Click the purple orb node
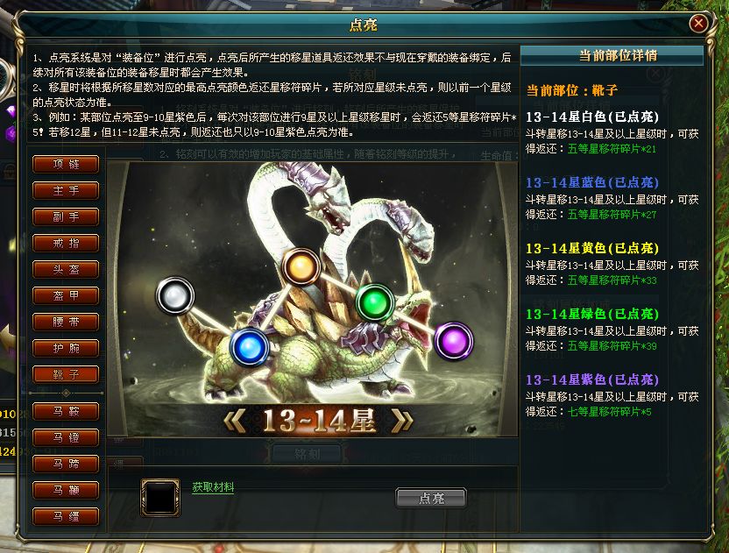Viewport: 729px width, 553px height. click(x=454, y=341)
